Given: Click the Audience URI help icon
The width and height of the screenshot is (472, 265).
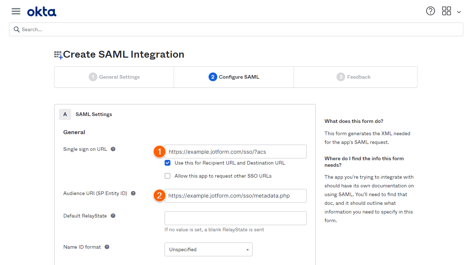Looking at the screenshot, I should click(133, 193).
